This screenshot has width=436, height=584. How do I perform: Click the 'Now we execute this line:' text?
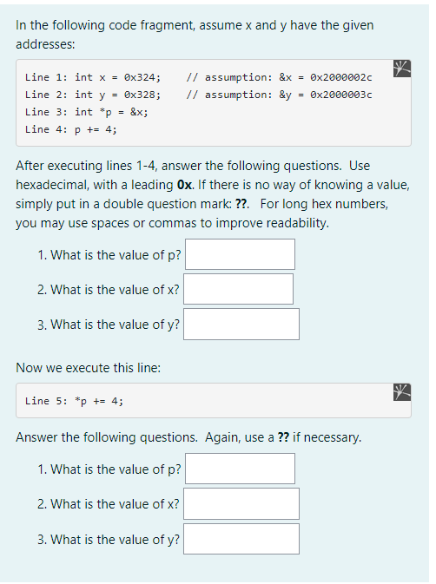click(x=89, y=368)
